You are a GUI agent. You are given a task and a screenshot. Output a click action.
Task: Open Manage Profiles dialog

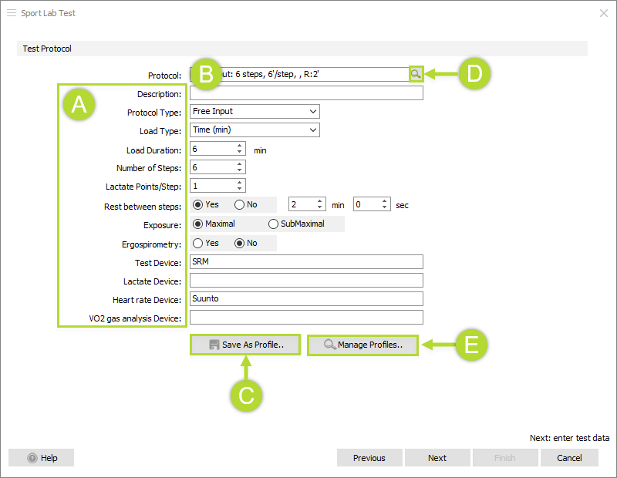click(362, 345)
